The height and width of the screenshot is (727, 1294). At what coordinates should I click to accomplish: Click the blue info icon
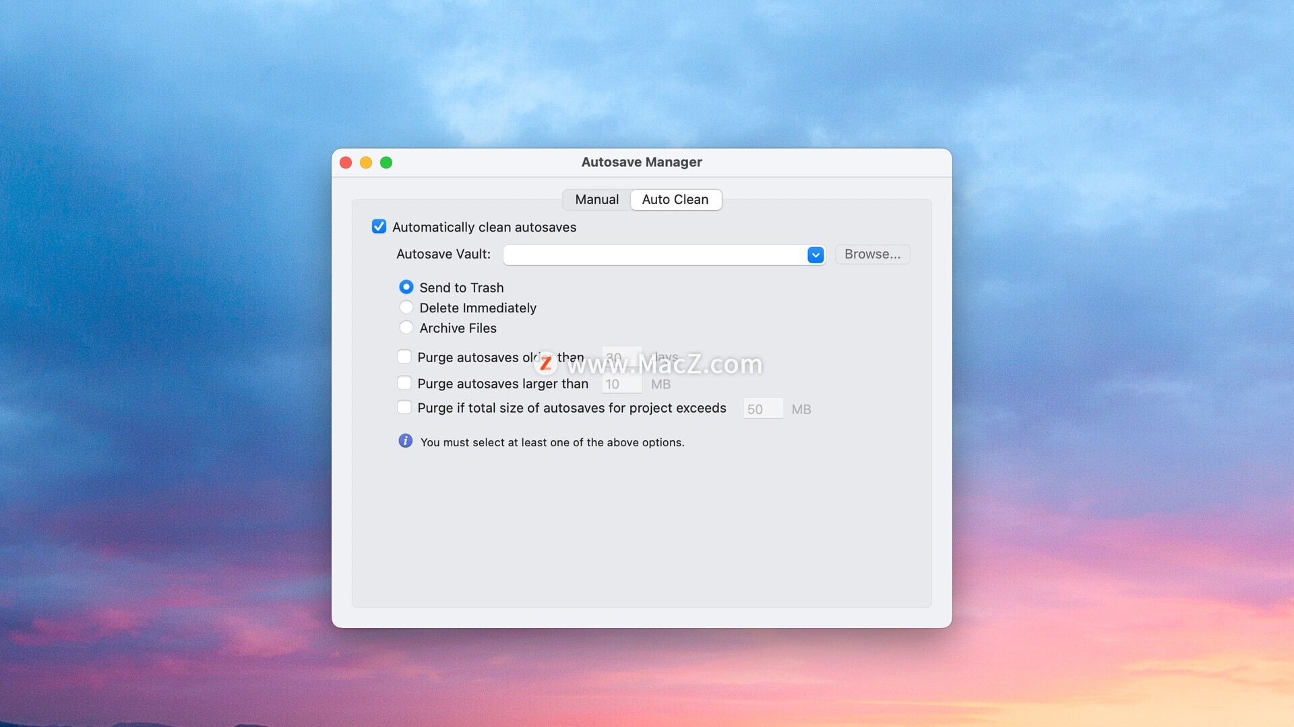pos(405,441)
